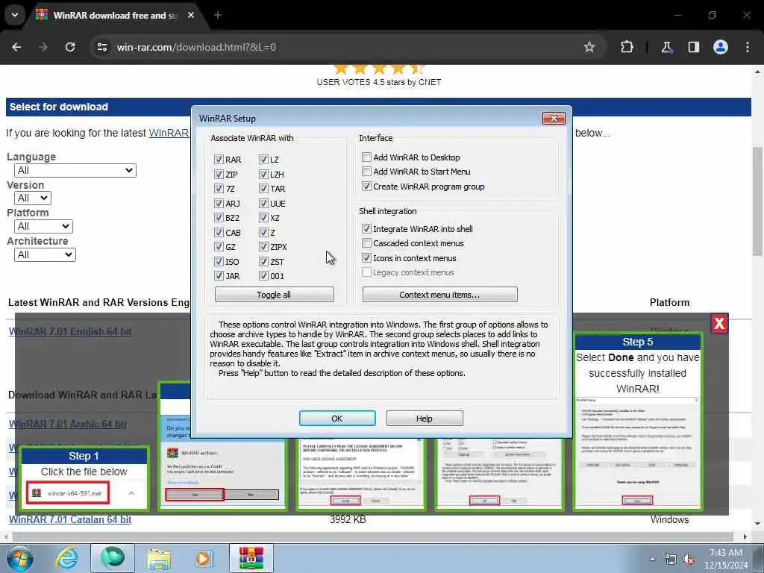Uncheck the ZIP association checkbox

[x=219, y=174]
